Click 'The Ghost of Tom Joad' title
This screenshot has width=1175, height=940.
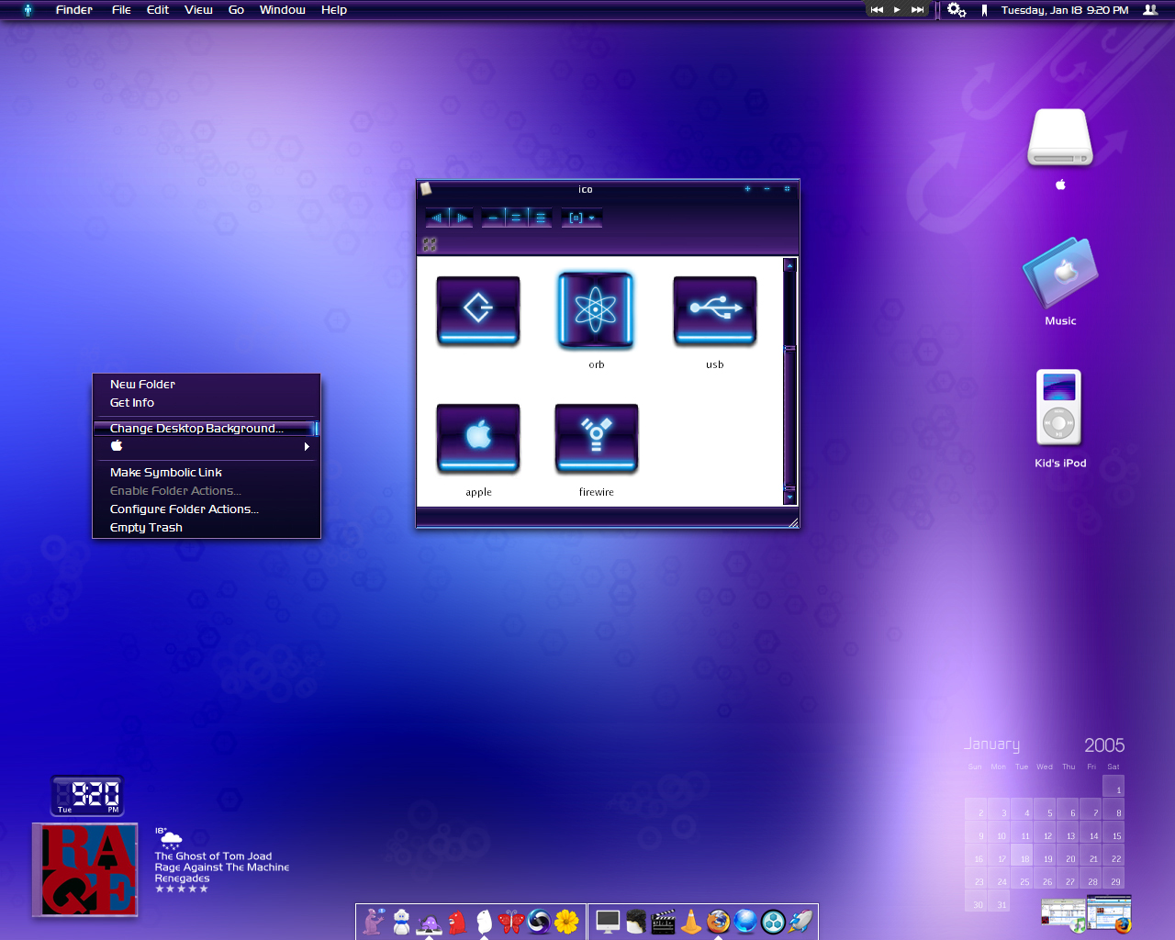click(213, 856)
